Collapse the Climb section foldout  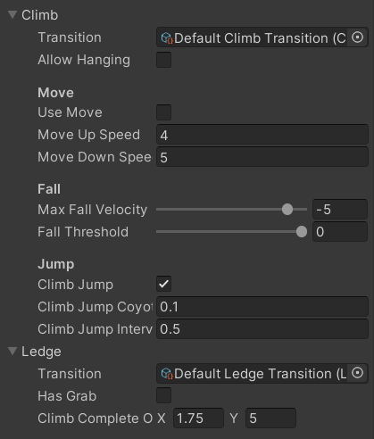click(12, 14)
